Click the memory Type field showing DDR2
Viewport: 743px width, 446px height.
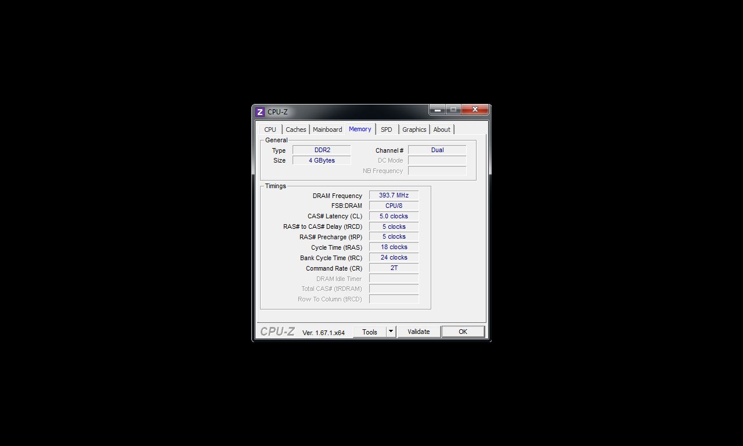coord(322,150)
